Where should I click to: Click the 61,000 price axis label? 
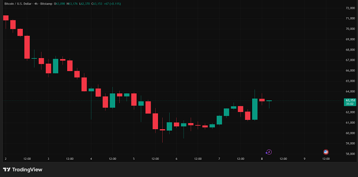tap(350, 123)
